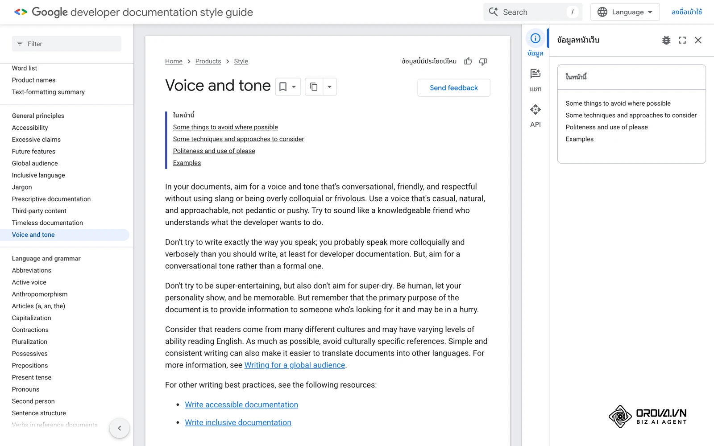Select Inclusive language in the sidebar
The width and height of the screenshot is (714, 446).
pos(38,175)
